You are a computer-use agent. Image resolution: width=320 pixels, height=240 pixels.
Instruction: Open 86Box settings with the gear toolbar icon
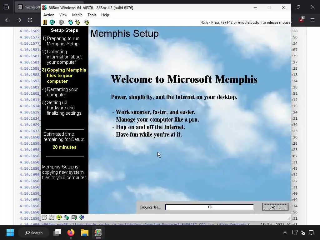coord(87,22)
